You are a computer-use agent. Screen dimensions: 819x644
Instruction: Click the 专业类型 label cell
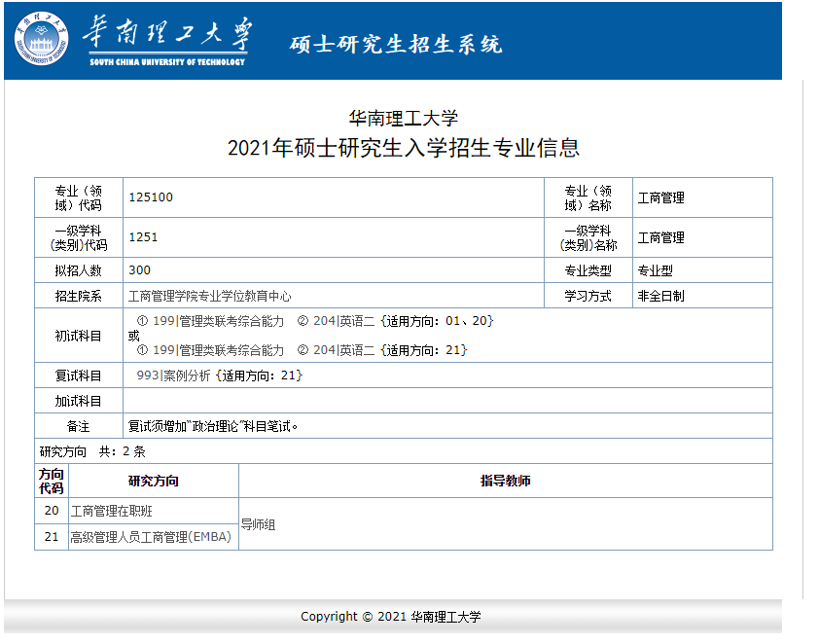pos(588,270)
